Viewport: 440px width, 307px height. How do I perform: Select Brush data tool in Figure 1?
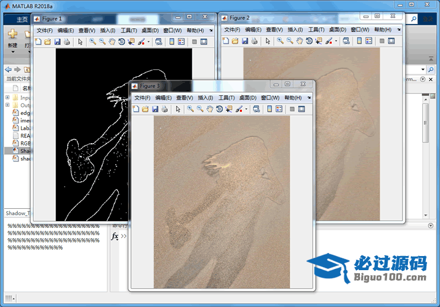[x=141, y=42]
